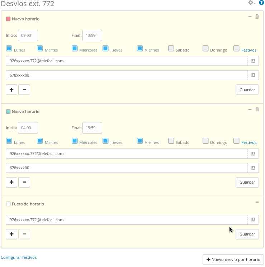Image resolution: width=265 pixels, height=267 pixels.
Task: Click the blue help question icon
Action: pyautogui.click(x=261, y=3)
